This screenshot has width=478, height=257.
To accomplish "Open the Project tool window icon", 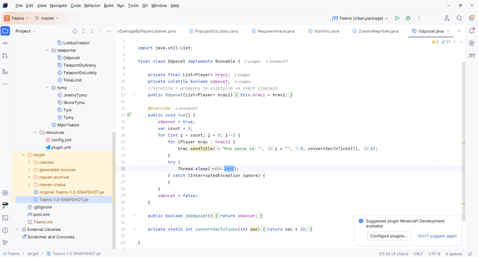I will [5, 31].
